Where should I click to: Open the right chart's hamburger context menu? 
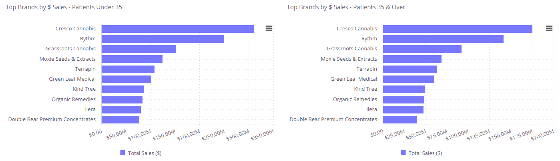click(549, 28)
